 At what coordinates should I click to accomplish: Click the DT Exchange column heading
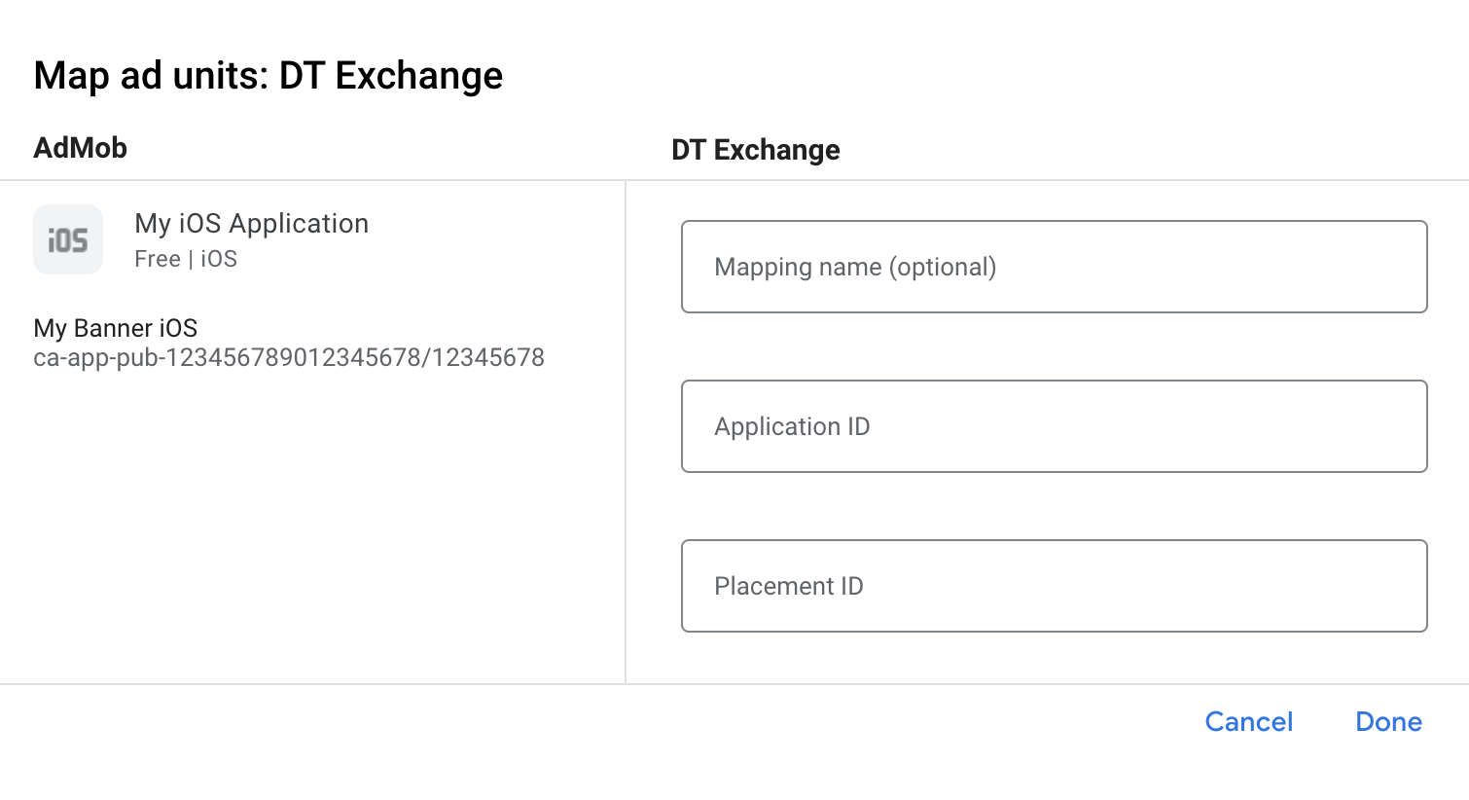pos(756,150)
